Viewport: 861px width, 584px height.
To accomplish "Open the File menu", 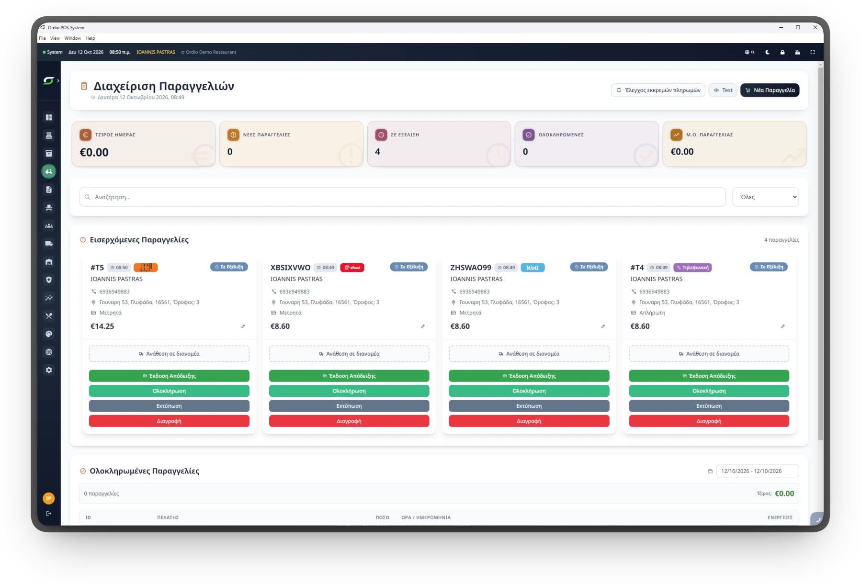I will [43, 38].
